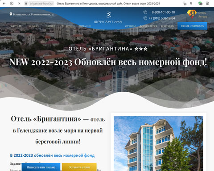214x171 pixels.
Task: Click the NEW 2022-2023 headline text
Action: [x=108, y=62]
